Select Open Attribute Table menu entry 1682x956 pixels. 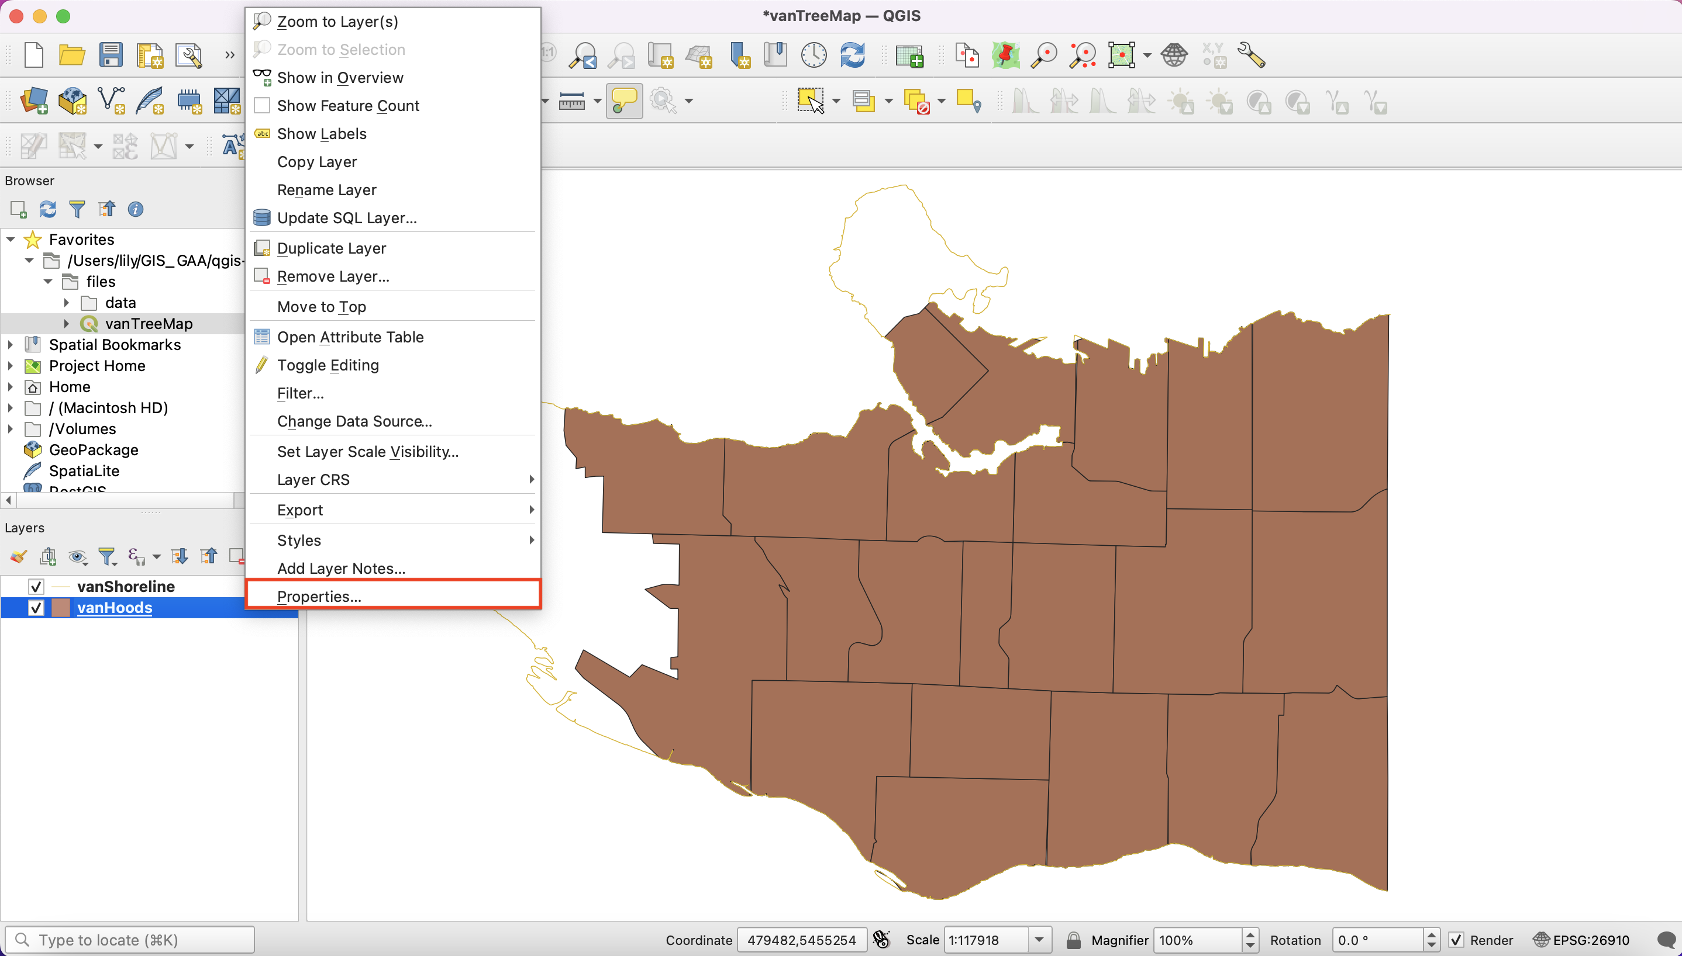[x=350, y=337]
